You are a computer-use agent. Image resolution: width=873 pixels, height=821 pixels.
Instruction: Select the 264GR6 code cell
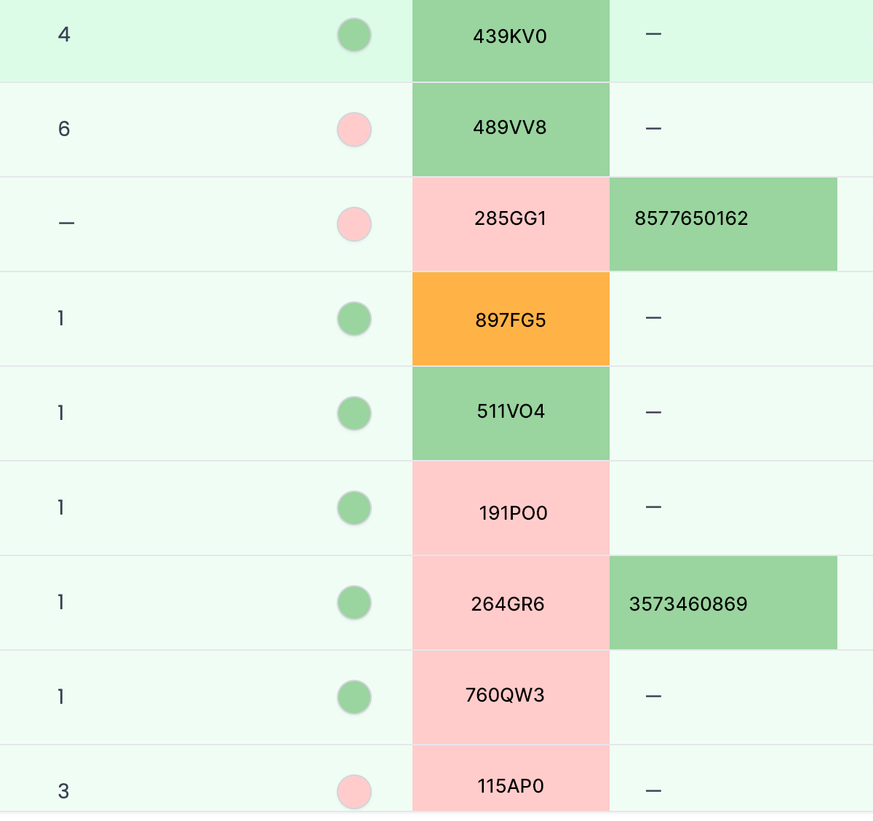511,603
